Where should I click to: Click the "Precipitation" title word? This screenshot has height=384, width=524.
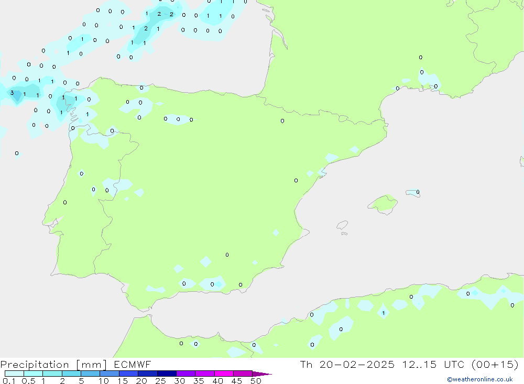(35, 365)
